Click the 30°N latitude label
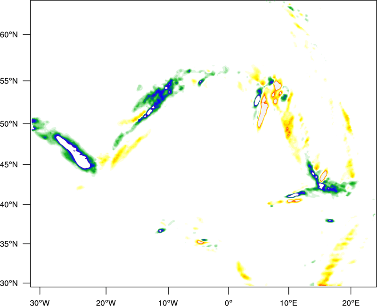 pos(9,283)
